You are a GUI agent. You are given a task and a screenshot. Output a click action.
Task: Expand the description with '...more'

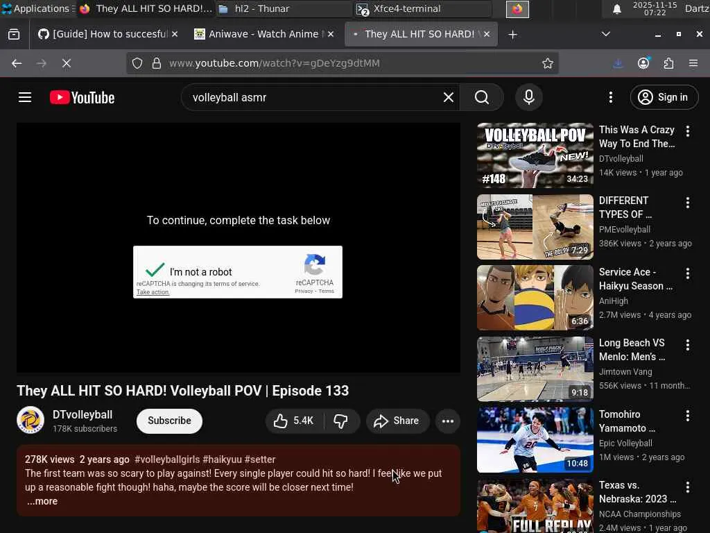coord(42,501)
